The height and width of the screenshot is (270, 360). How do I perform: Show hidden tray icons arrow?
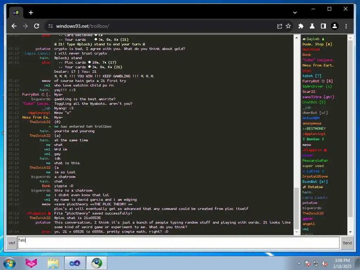(x=299, y=264)
